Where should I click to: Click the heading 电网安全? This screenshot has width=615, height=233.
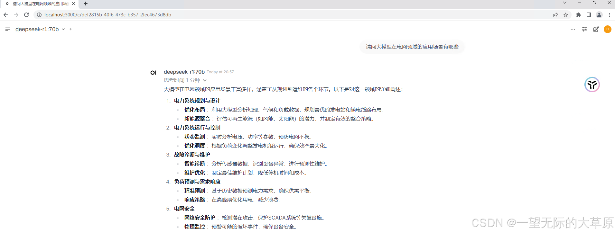pos(184,209)
